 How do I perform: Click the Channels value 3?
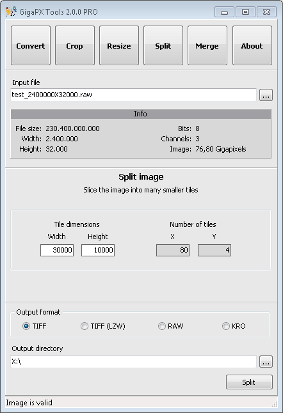[x=197, y=139]
